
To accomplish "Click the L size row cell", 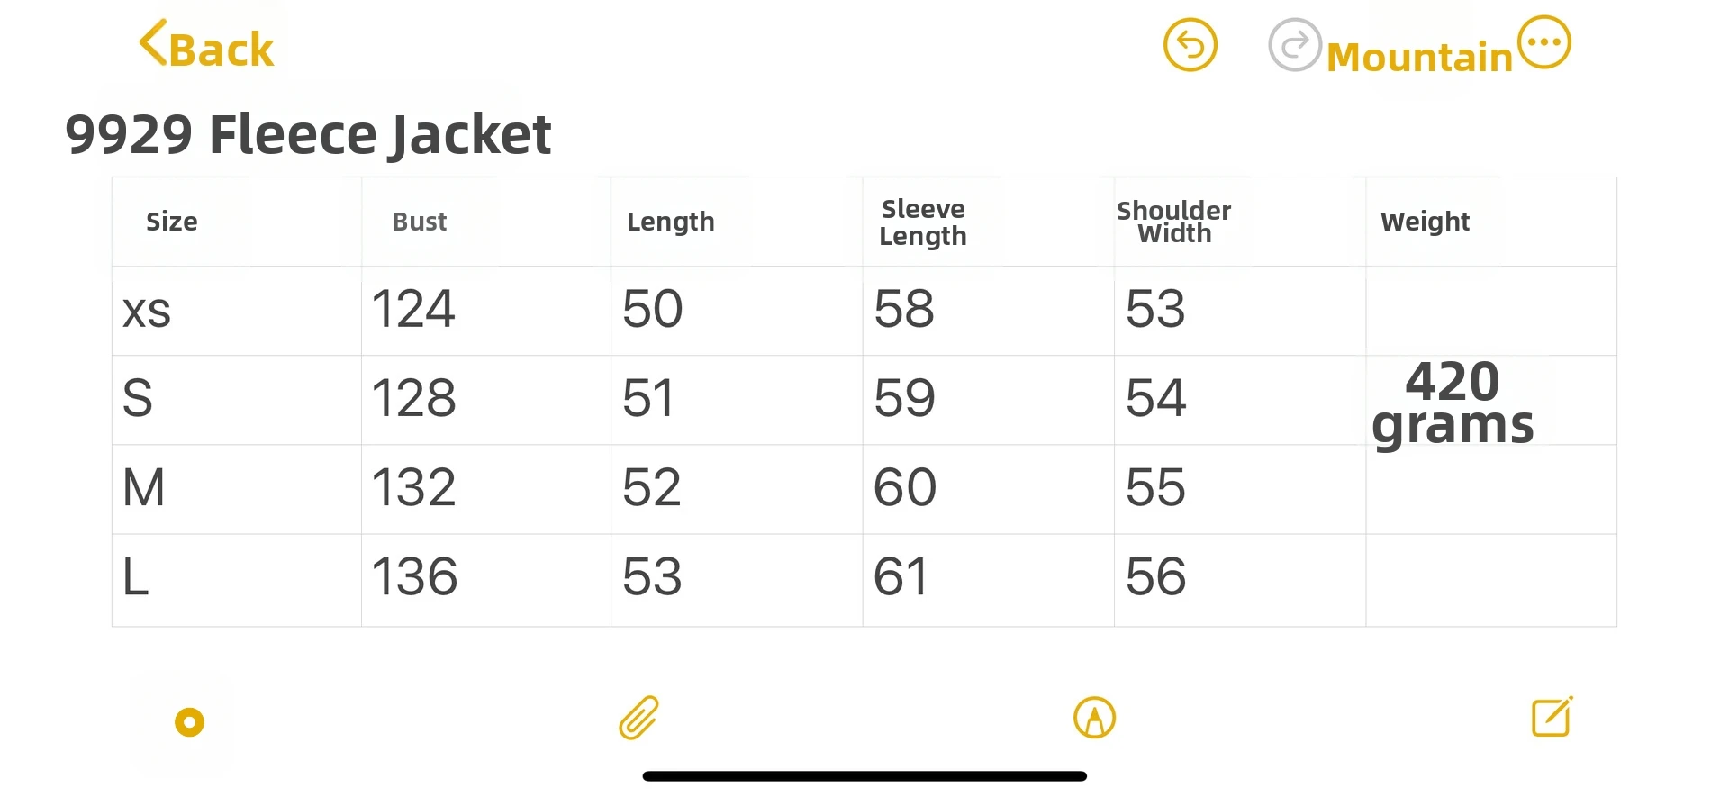I will coord(236,578).
